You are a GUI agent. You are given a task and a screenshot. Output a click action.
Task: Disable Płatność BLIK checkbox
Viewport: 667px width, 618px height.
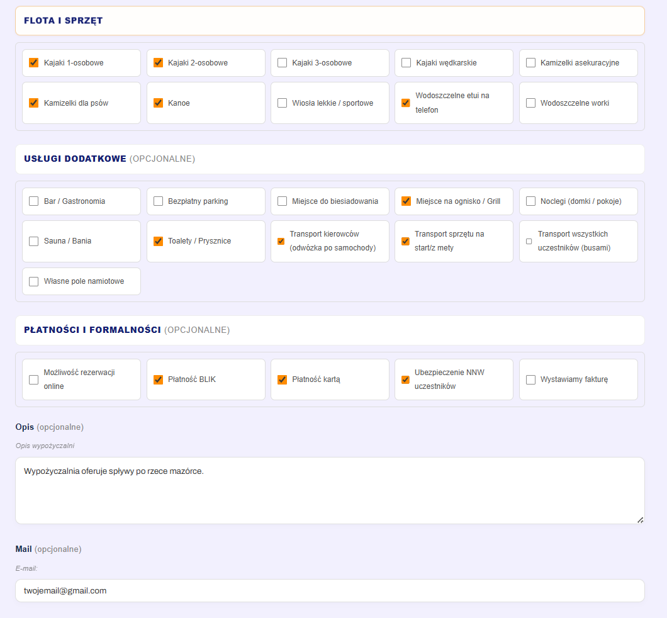click(x=158, y=379)
